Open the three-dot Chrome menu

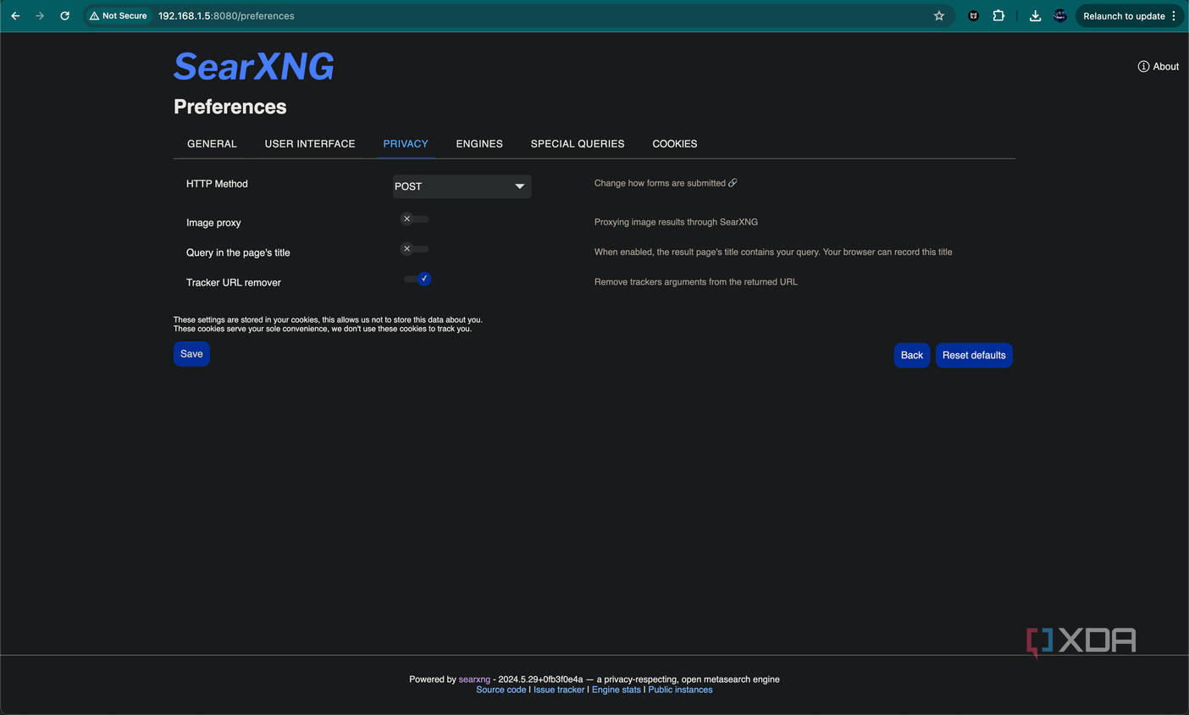1174,16
